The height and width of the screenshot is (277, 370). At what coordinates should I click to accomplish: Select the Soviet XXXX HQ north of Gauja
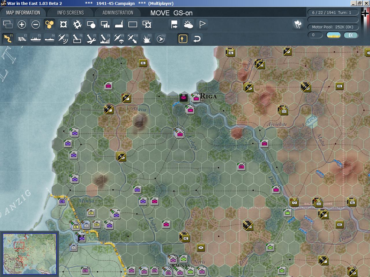click(230, 52)
